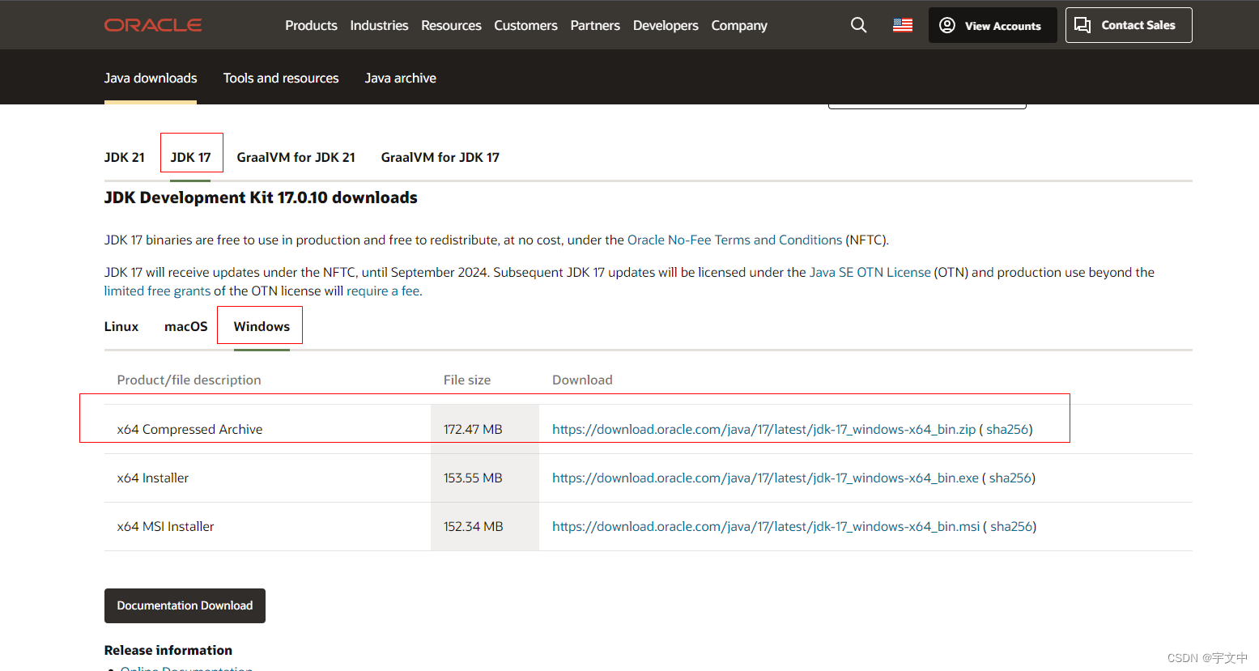Image resolution: width=1259 pixels, height=671 pixels.
Task: Open Java SE OTN License link
Action: click(870, 272)
